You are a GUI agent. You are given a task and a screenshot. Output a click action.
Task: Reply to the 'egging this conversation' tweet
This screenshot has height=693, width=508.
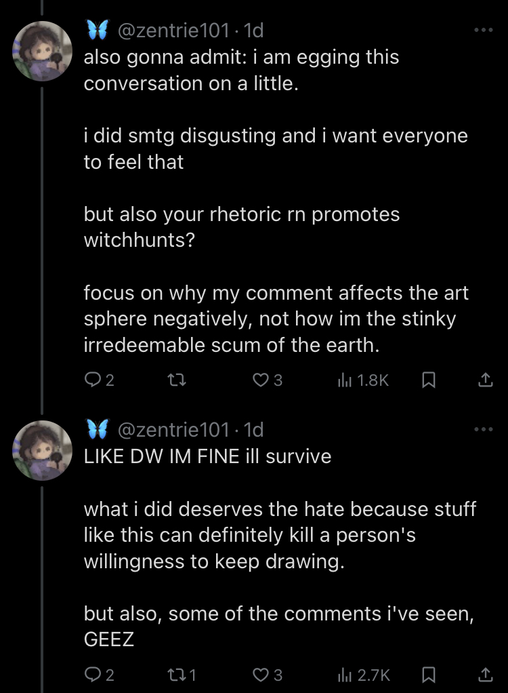(x=100, y=380)
